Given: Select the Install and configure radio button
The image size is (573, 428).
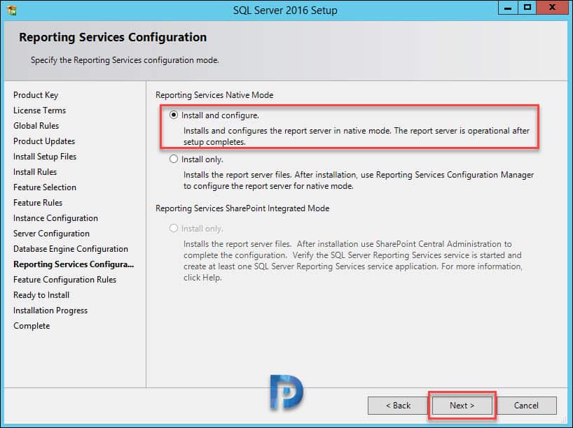Looking at the screenshot, I should 174,115.
